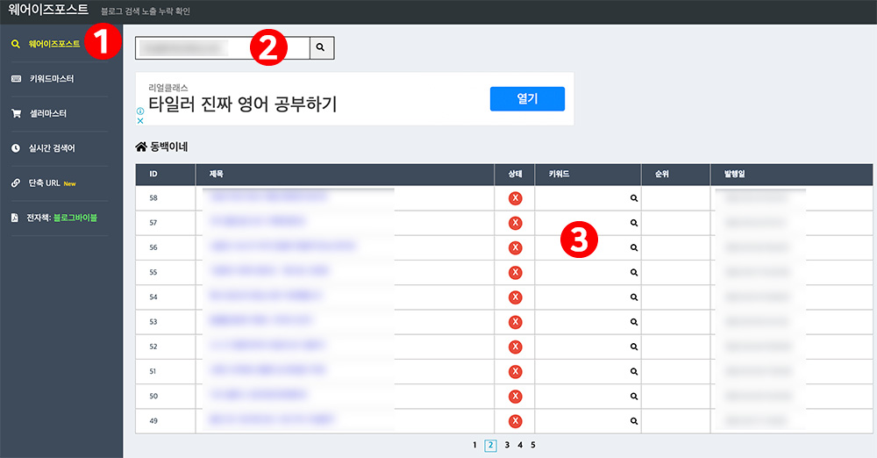The image size is (877, 458).
Task: Click red X status icon in row 55
Action: pos(515,273)
